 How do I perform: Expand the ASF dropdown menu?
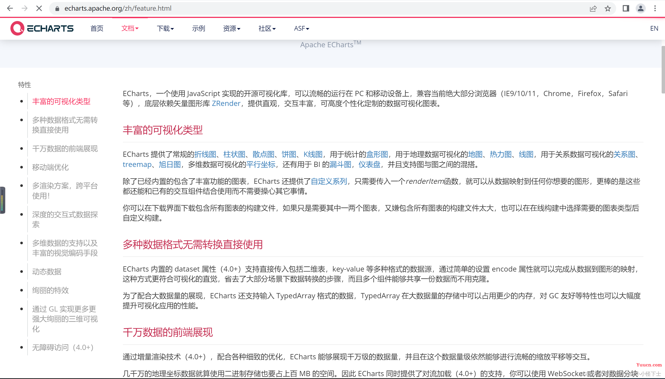302,28
